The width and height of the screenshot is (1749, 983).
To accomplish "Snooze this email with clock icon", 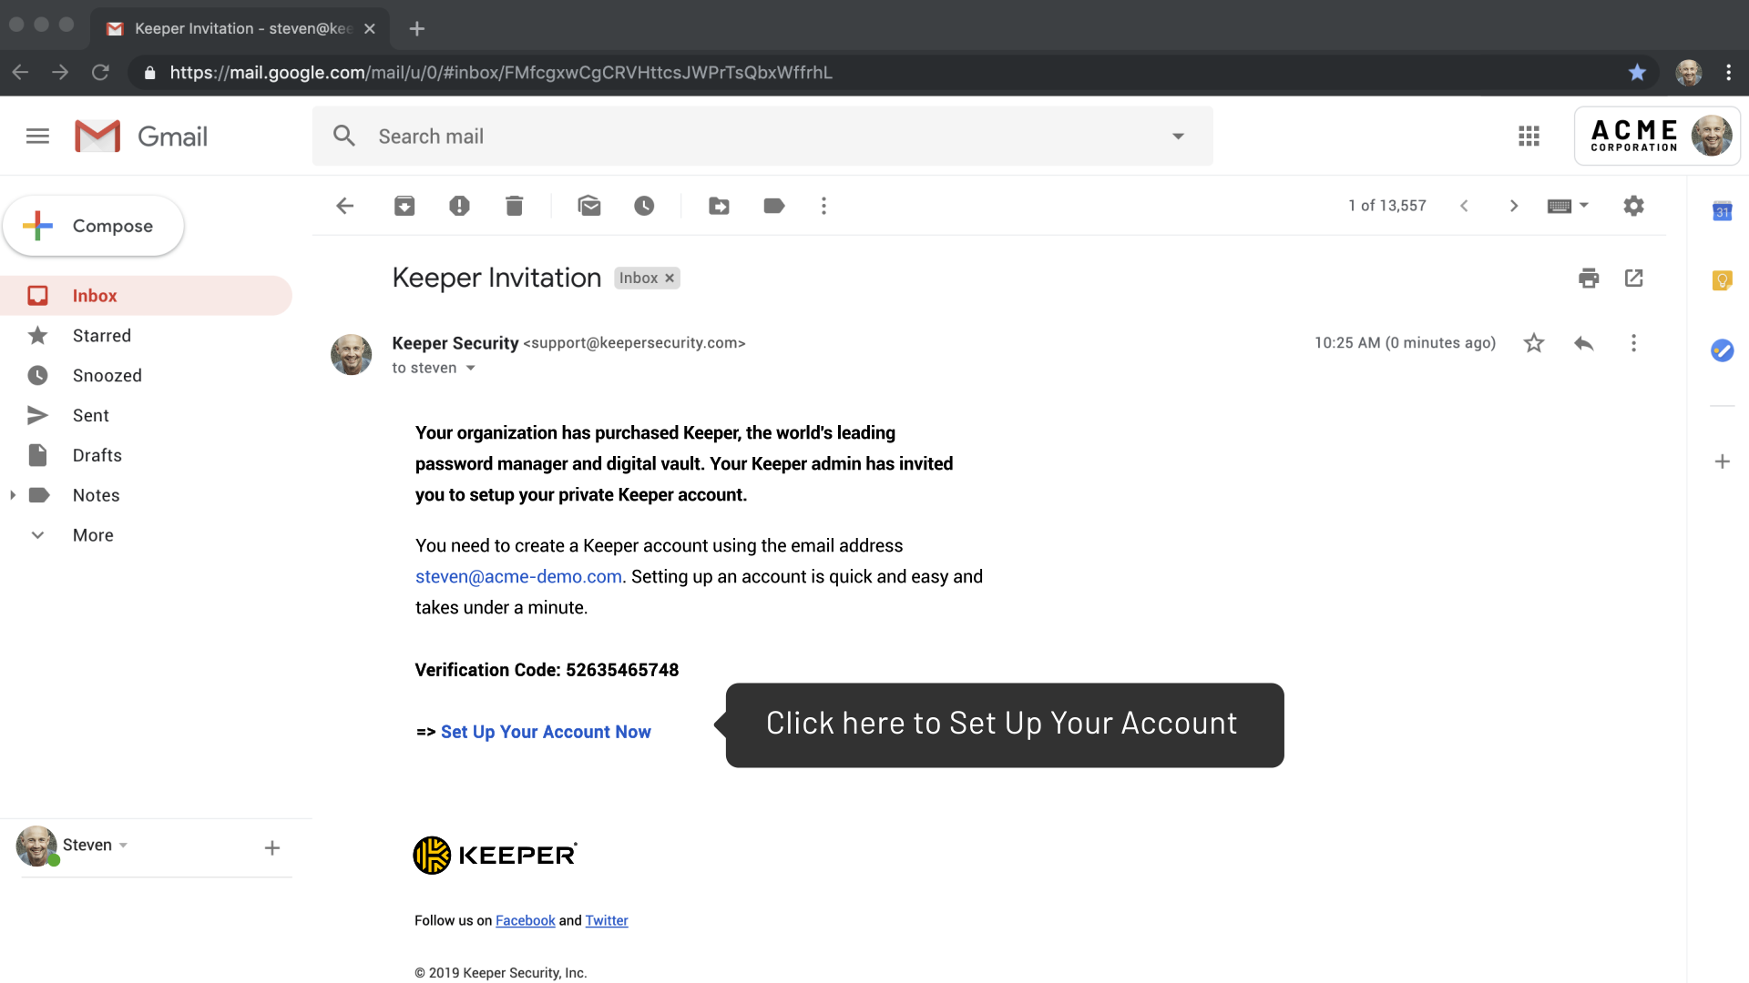I will click(644, 206).
